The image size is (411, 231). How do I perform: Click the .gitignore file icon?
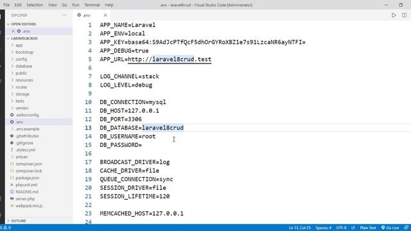[x=12, y=143]
